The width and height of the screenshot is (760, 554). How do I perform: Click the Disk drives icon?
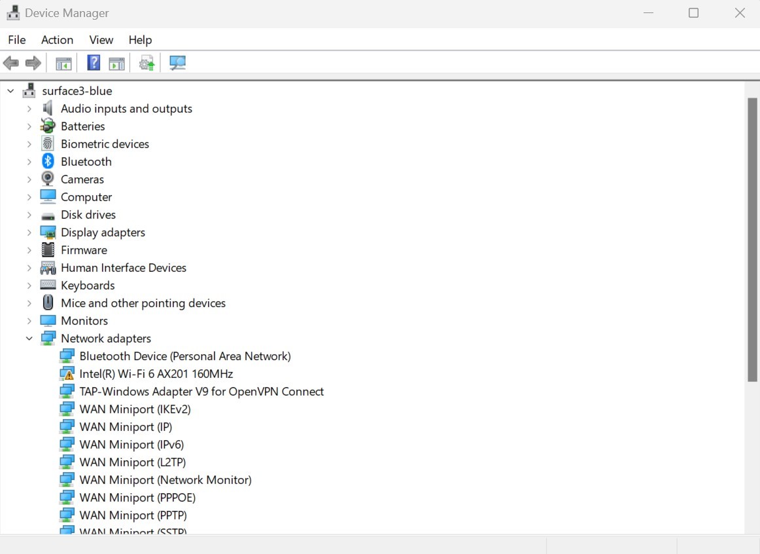point(48,215)
